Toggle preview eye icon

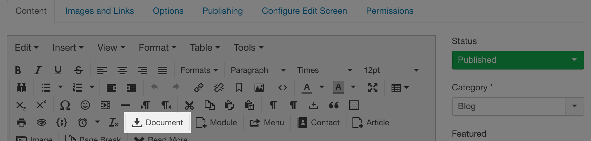[42, 123]
